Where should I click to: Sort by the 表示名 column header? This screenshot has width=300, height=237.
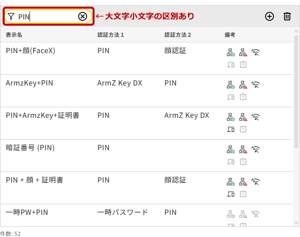(x=14, y=35)
